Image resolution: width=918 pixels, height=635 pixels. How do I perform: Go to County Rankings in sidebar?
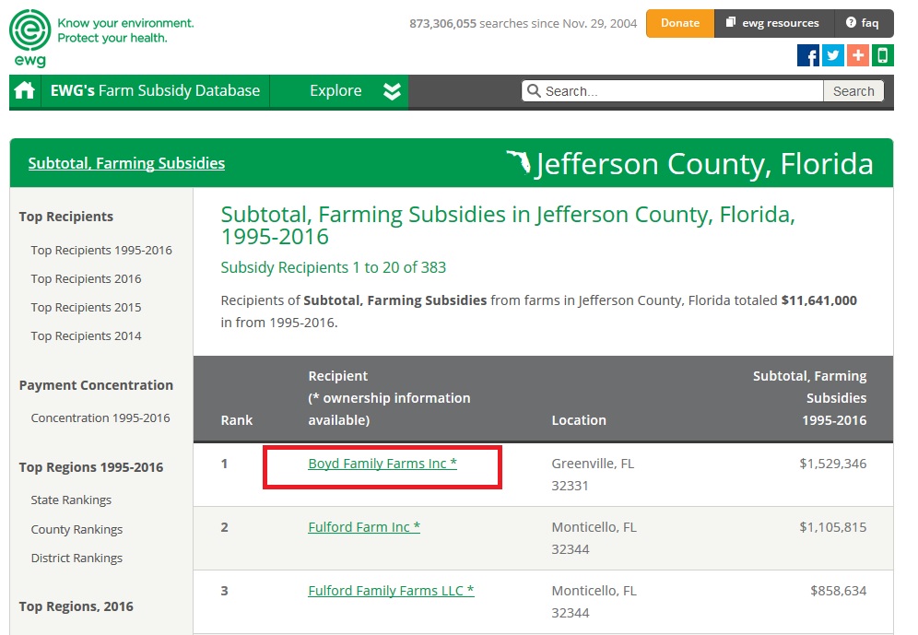(x=76, y=530)
